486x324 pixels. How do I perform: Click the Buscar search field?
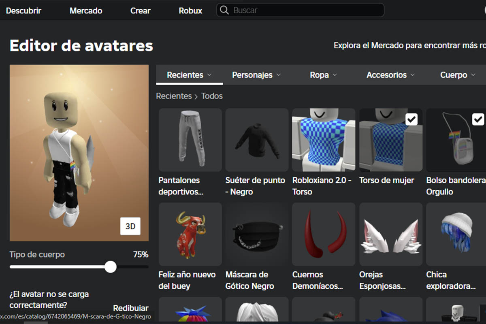coord(300,10)
